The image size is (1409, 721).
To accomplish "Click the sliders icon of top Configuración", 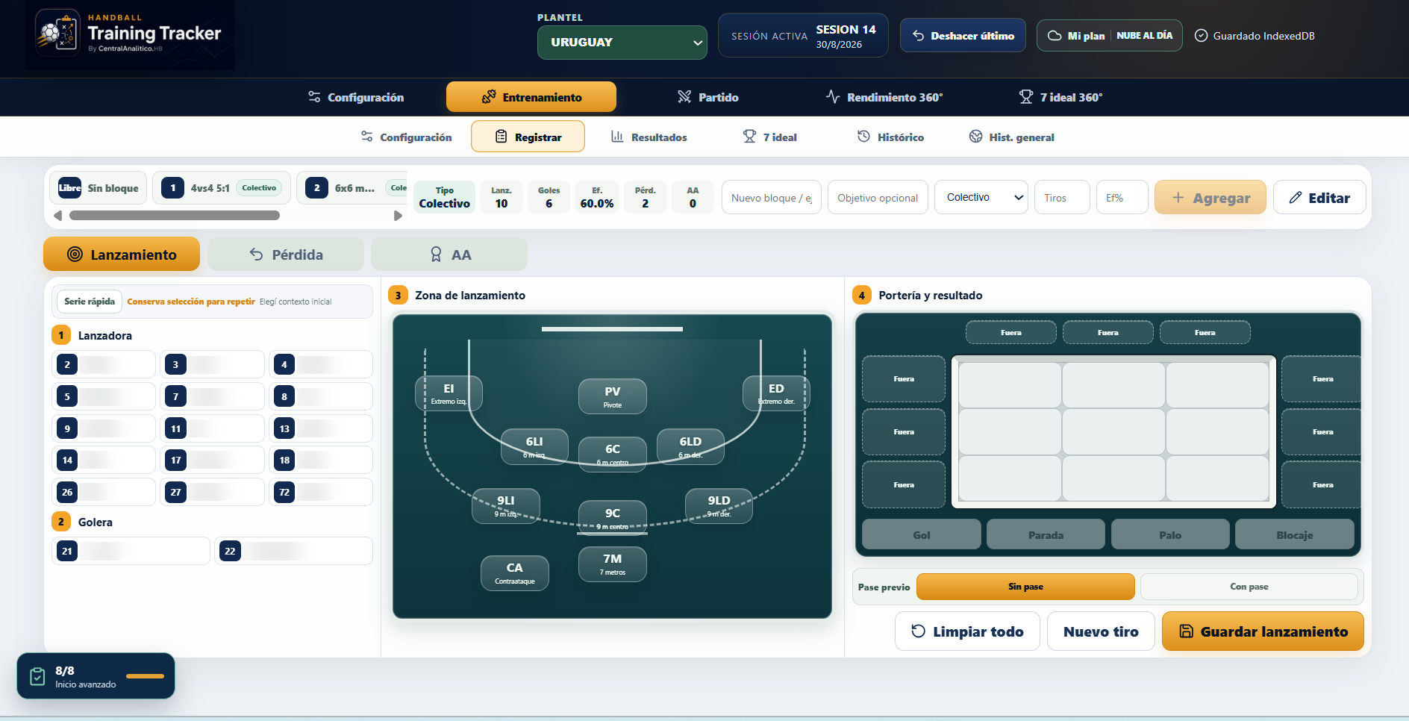I will pos(314,97).
